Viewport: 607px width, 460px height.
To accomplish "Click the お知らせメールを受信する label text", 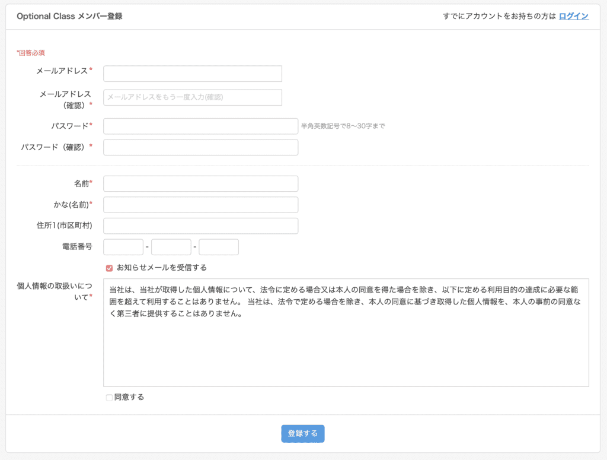I will [x=161, y=268].
